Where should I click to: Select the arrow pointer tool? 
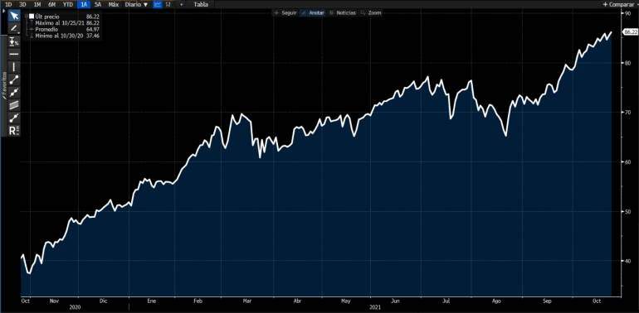(14, 16)
